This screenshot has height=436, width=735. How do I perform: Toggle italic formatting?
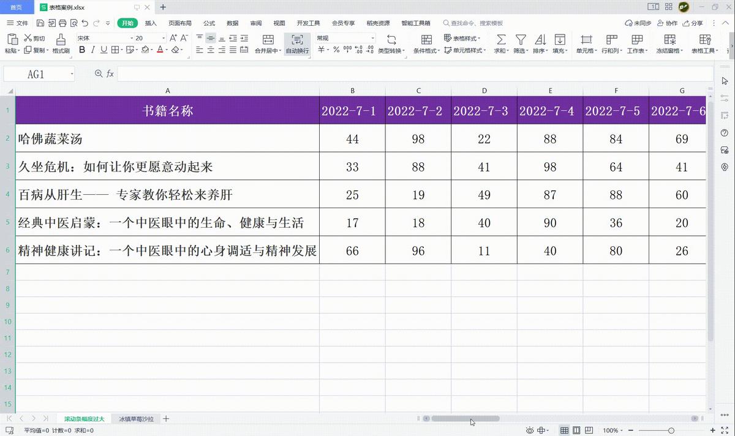click(92, 50)
